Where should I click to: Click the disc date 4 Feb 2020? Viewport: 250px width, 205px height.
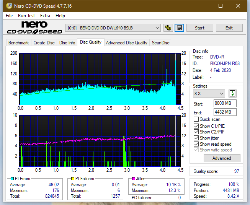point(221,70)
